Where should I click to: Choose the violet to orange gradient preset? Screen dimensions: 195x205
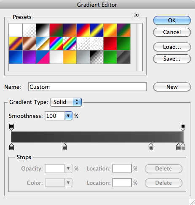(x=69, y=30)
